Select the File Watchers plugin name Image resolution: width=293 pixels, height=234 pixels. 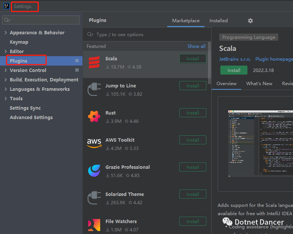(x=121, y=221)
